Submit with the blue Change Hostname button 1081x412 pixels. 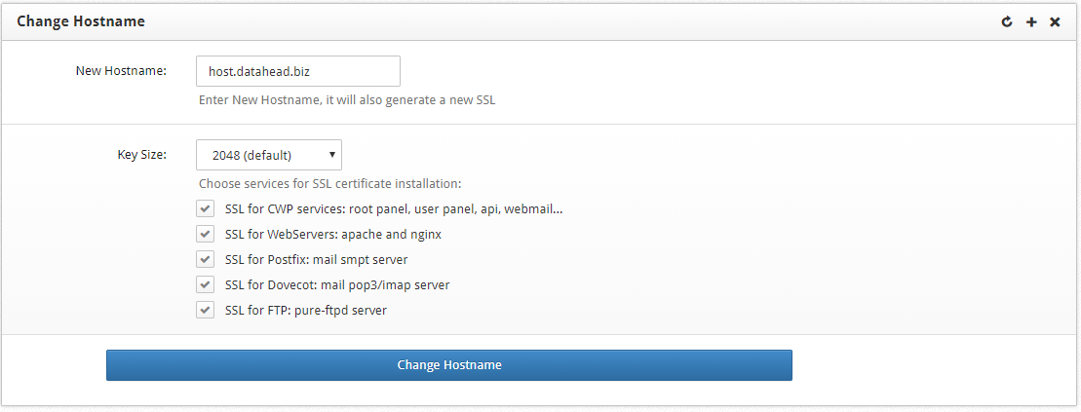pyautogui.click(x=448, y=365)
